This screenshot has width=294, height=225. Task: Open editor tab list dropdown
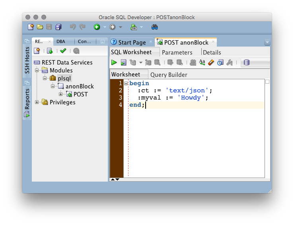tap(267, 42)
